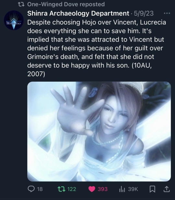Screen dimensions: 175x200
Task: Click the 122 reposts count
Action: tap(72, 189)
